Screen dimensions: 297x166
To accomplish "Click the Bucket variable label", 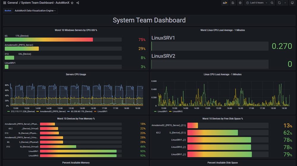I will point(8,11).
